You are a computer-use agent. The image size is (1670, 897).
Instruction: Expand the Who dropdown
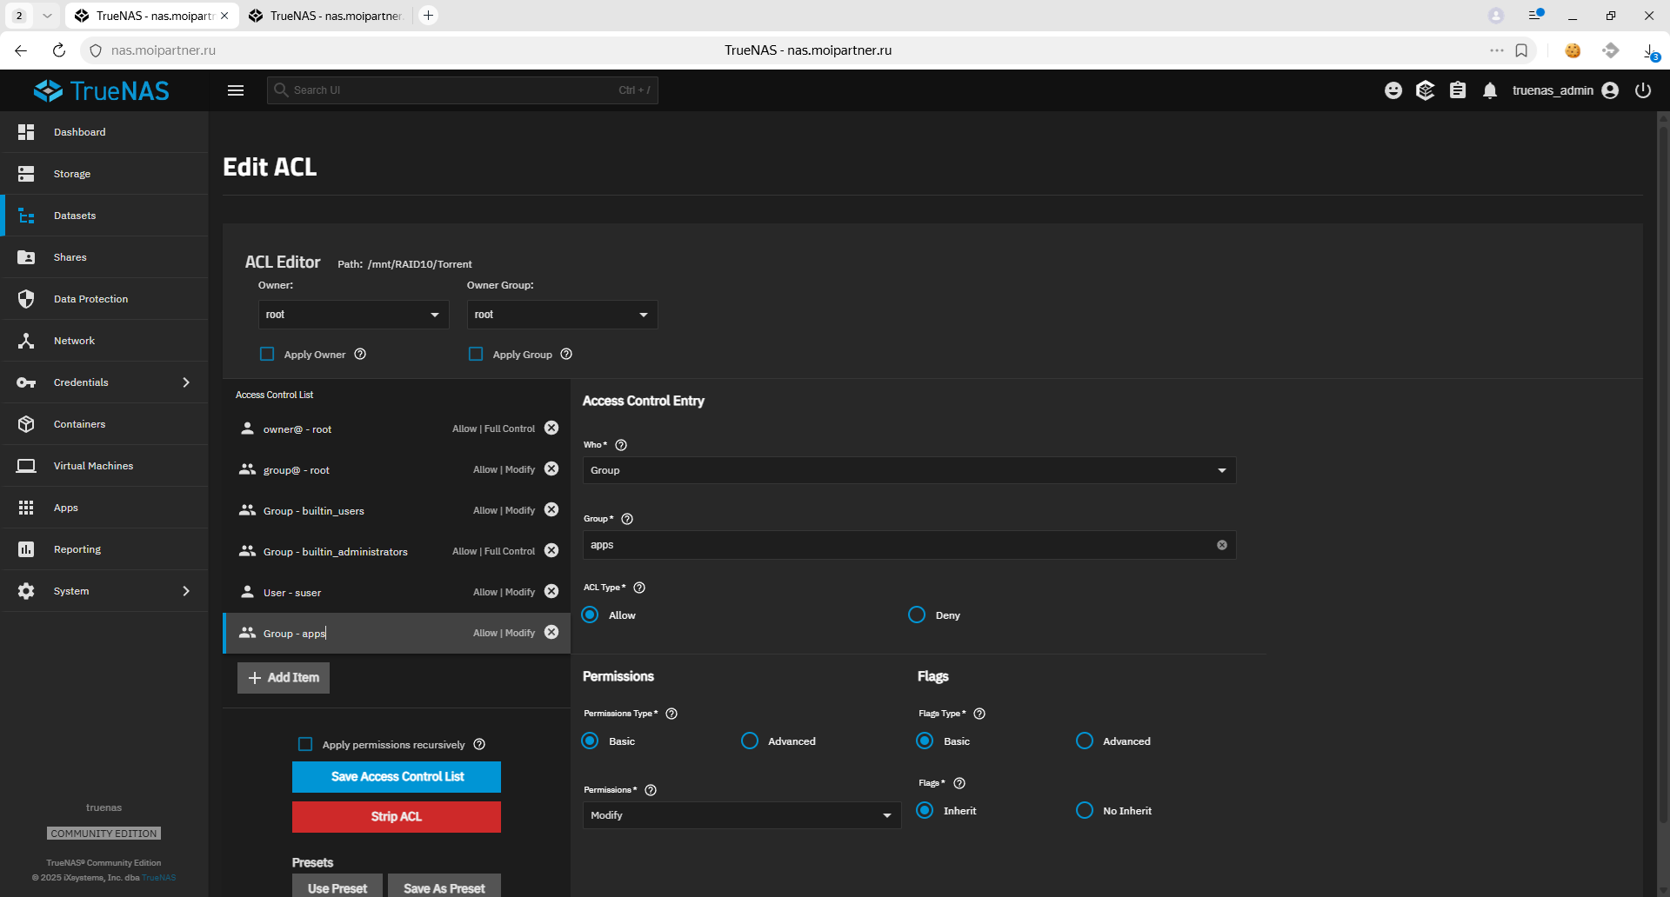(909, 470)
